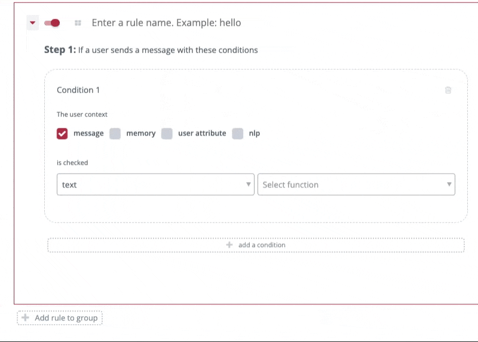The image size is (478, 342).
Task: Check the user attribute checkbox
Action: tap(167, 134)
